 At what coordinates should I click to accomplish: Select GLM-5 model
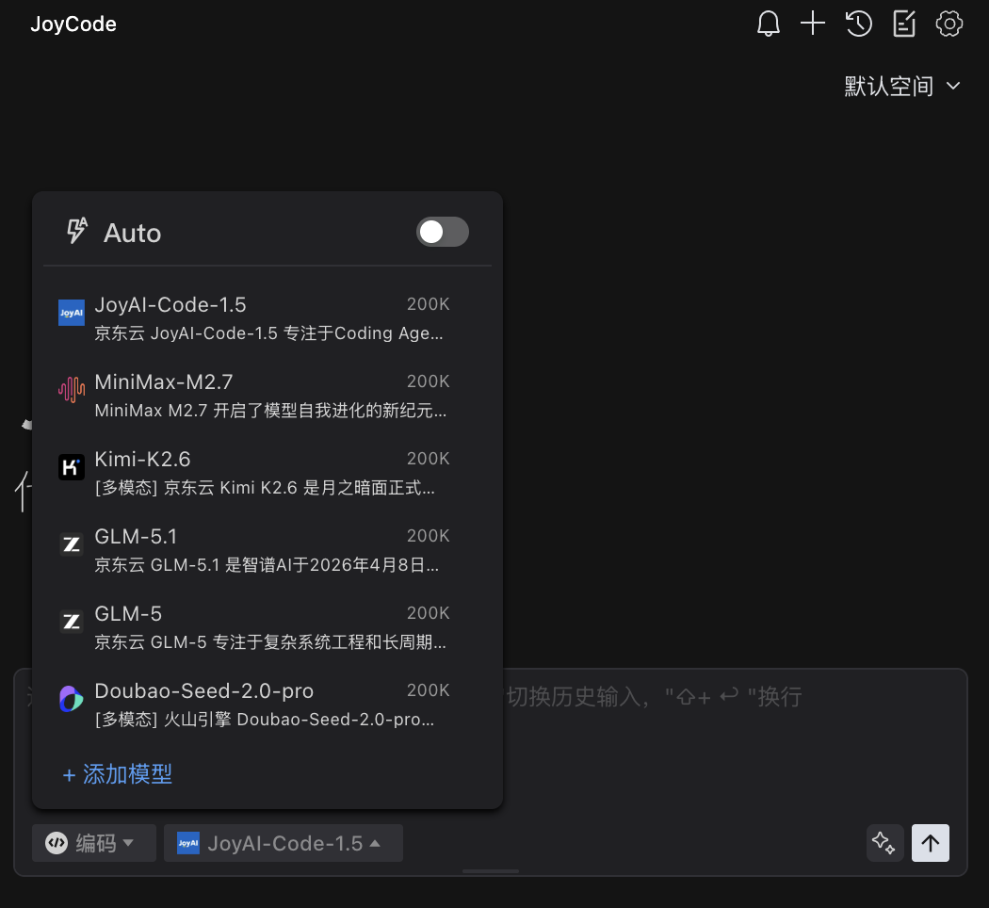tap(268, 628)
